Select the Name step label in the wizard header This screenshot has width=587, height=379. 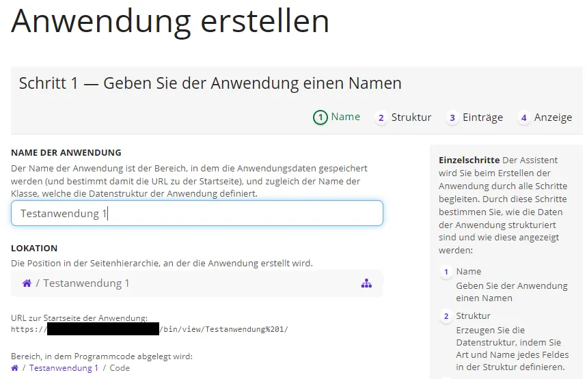pyautogui.click(x=346, y=117)
